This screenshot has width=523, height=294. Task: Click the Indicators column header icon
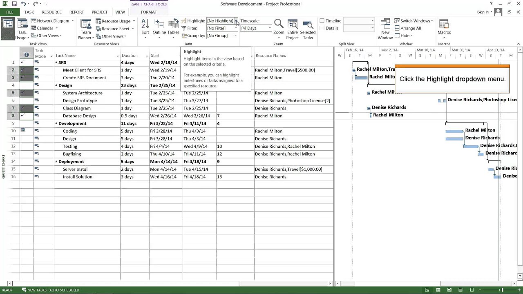27,55
